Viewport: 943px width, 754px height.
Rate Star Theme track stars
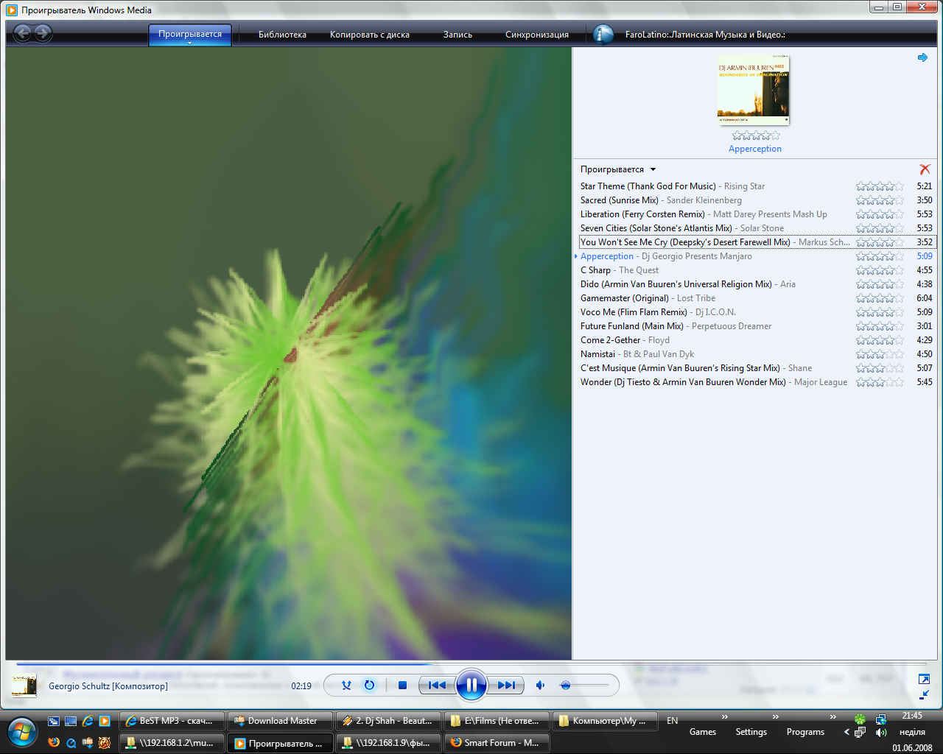880,186
